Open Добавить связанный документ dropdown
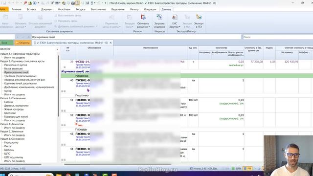 (97, 26)
